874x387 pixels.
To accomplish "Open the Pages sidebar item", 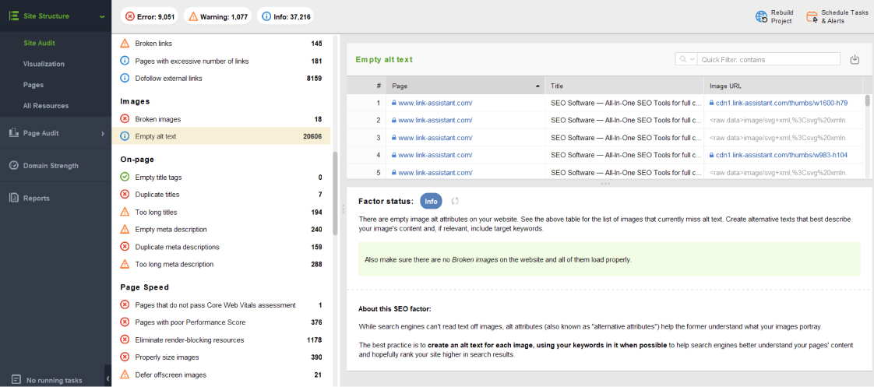I will tap(33, 85).
